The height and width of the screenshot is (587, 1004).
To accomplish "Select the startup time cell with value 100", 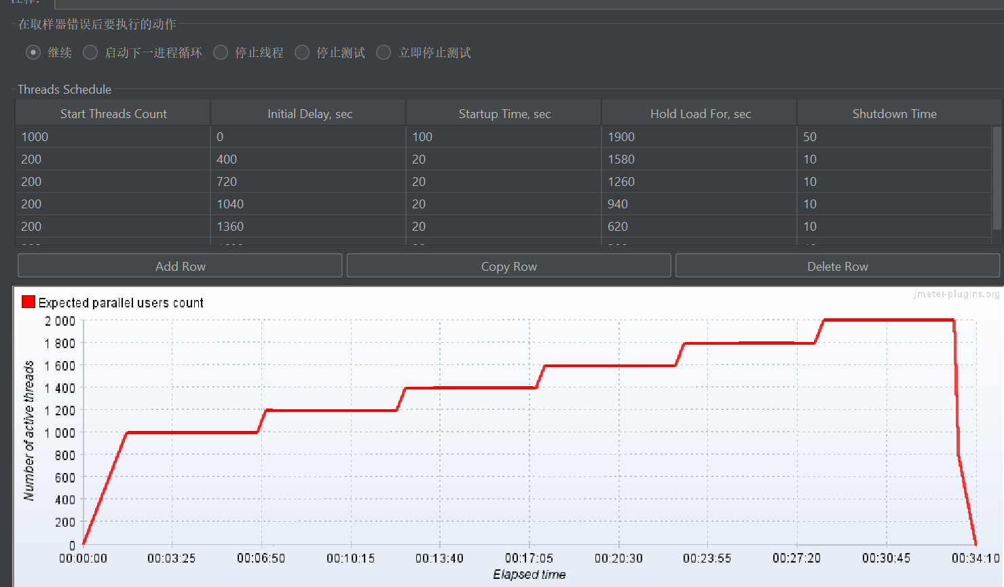I will point(504,136).
